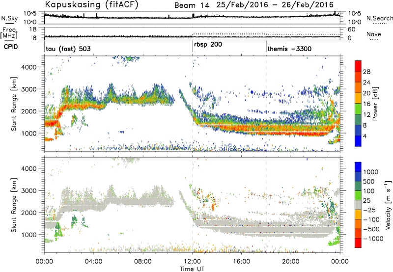
Task: Click the Power [dB] color bar title
Action: (375, 104)
